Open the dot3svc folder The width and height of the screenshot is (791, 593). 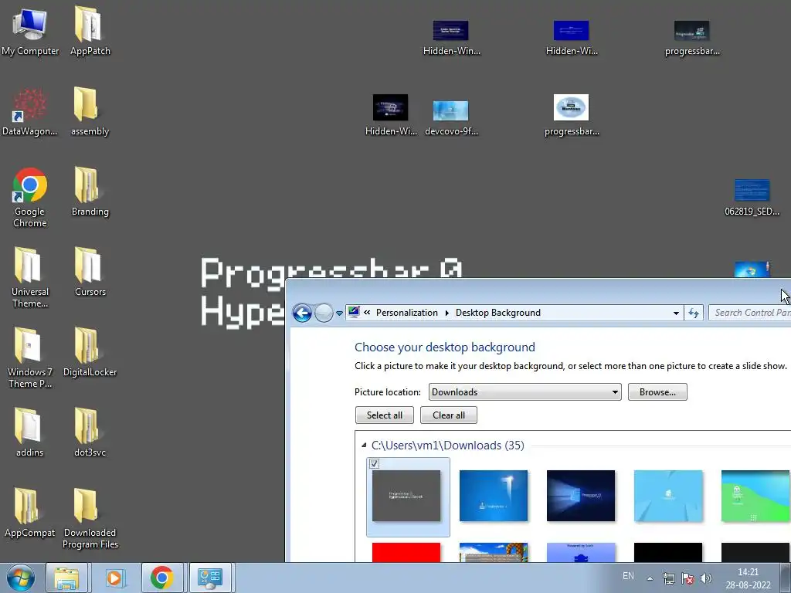click(90, 432)
